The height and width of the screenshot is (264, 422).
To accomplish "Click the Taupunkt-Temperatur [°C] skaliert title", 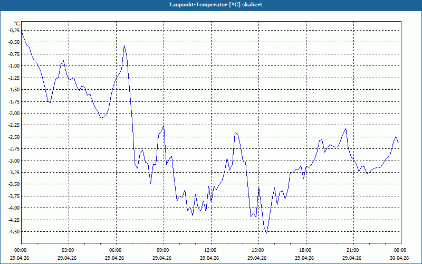I will click(216, 5).
